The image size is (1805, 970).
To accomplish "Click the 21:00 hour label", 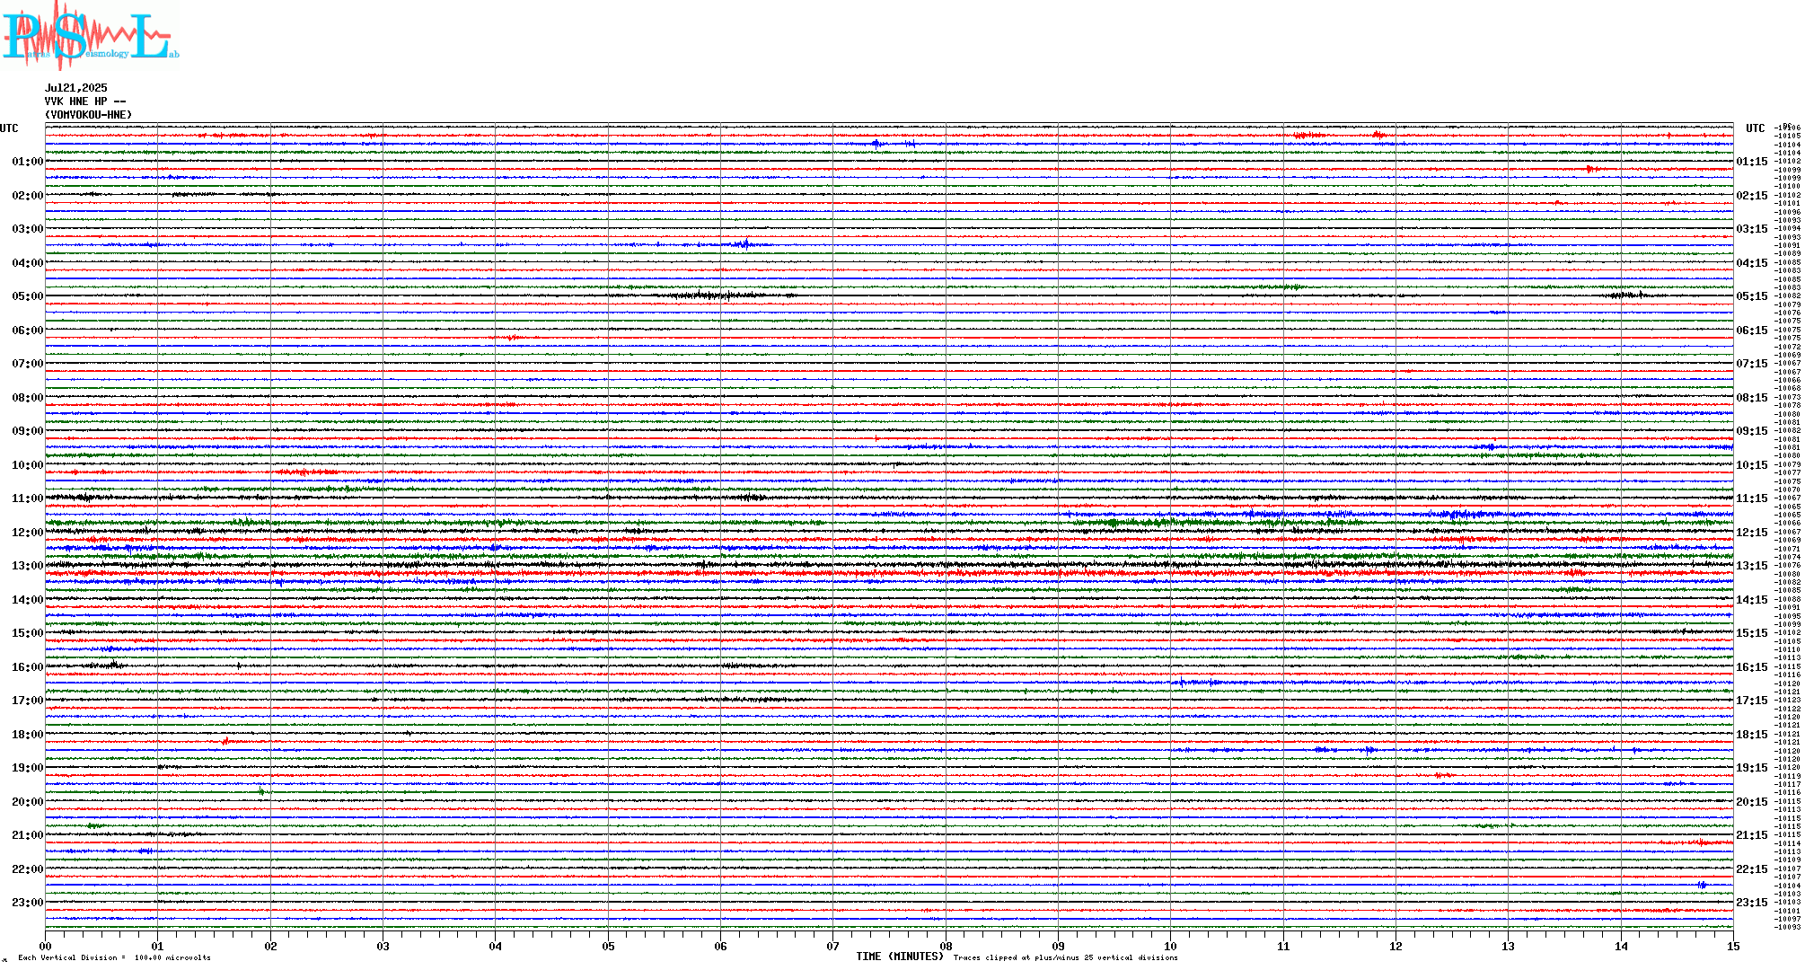I will coord(28,835).
